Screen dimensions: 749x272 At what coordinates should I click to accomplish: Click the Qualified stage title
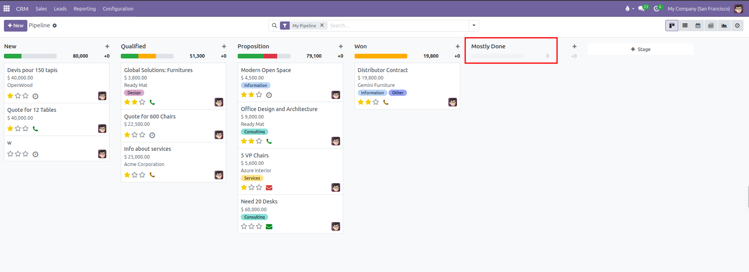133,46
